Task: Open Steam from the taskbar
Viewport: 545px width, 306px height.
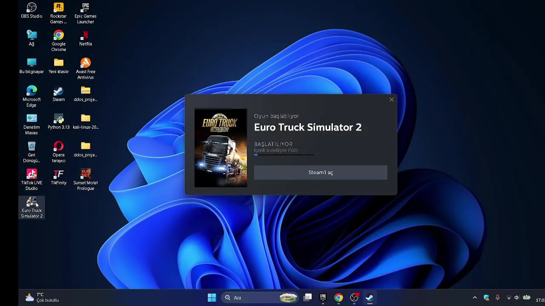Action: [370, 297]
